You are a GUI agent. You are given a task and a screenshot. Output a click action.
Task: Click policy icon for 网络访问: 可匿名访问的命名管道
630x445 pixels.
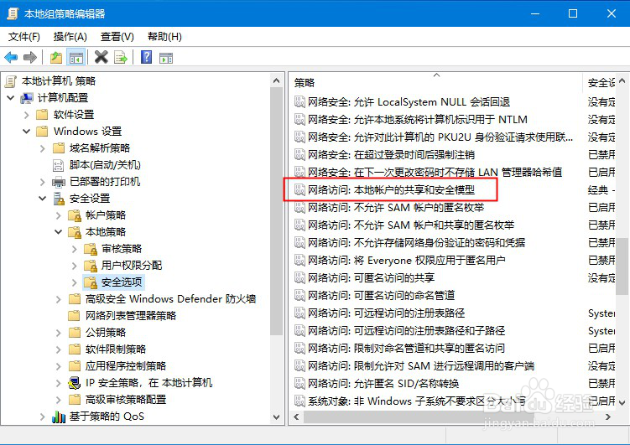(x=299, y=295)
